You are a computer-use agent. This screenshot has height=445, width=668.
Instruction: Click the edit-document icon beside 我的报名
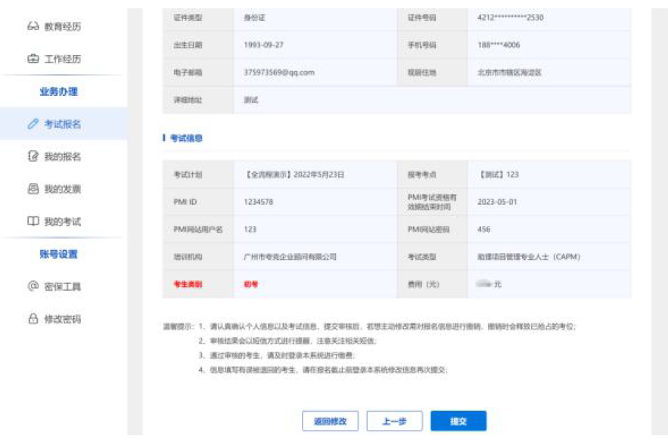point(33,157)
